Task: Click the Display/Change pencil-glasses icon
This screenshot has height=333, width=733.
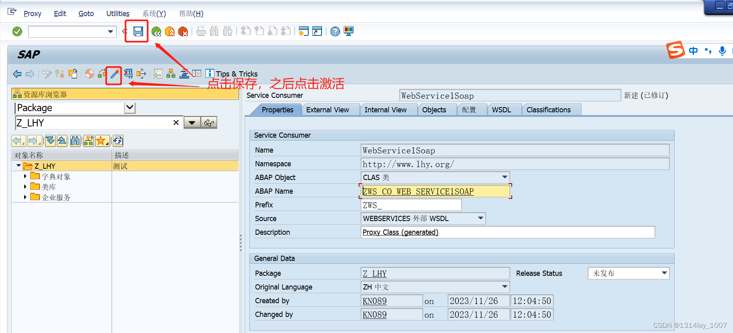Action: [x=47, y=74]
